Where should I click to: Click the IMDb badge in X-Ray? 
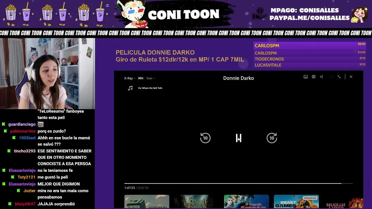click(x=141, y=78)
